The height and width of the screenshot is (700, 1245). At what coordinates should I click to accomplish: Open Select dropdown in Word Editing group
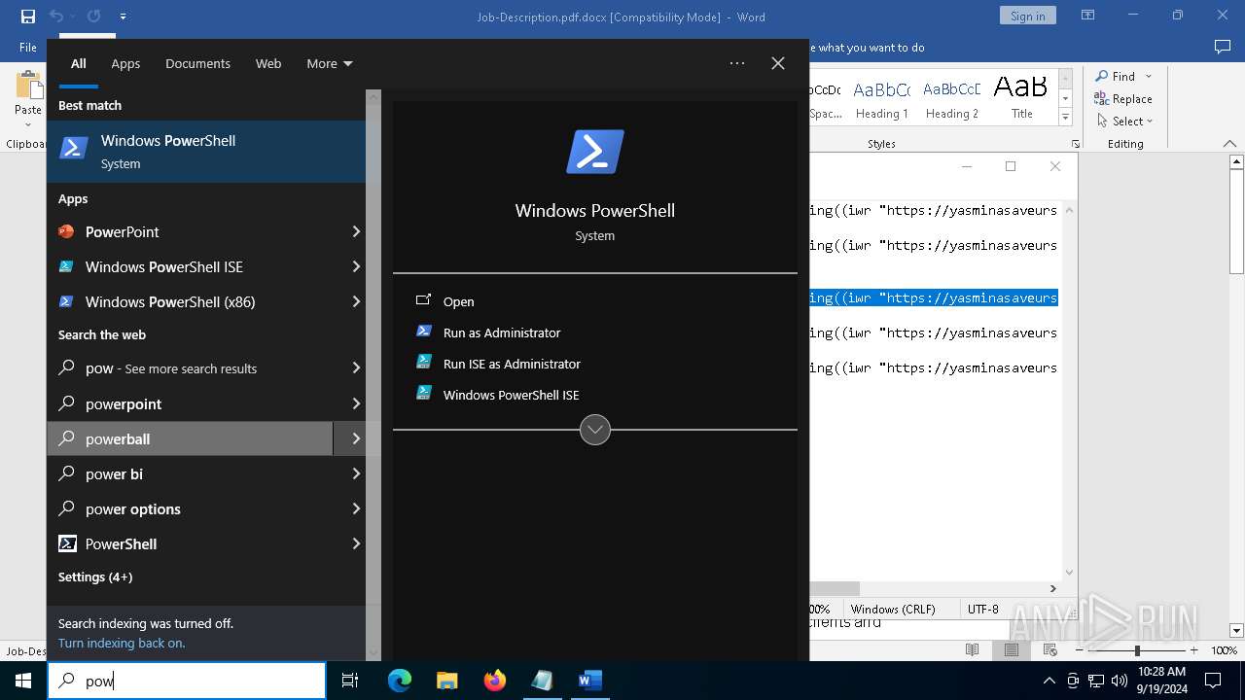[1124, 121]
